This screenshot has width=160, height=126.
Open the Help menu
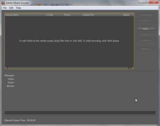(x=18, y=8)
